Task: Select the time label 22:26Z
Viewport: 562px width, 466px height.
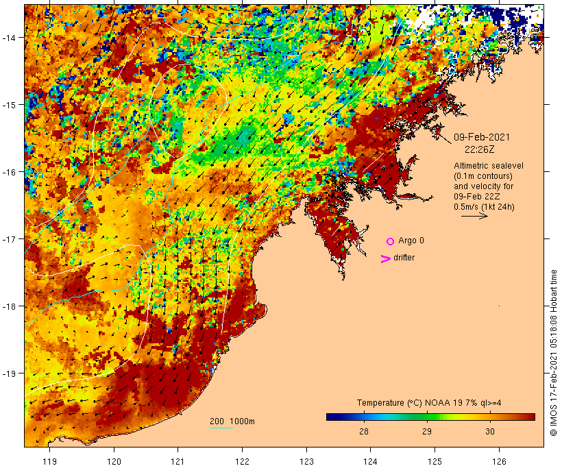Action: (479, 149)
